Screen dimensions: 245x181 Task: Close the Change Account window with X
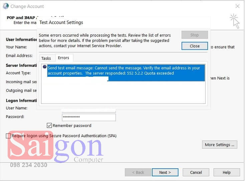click(x=237, y=6)
